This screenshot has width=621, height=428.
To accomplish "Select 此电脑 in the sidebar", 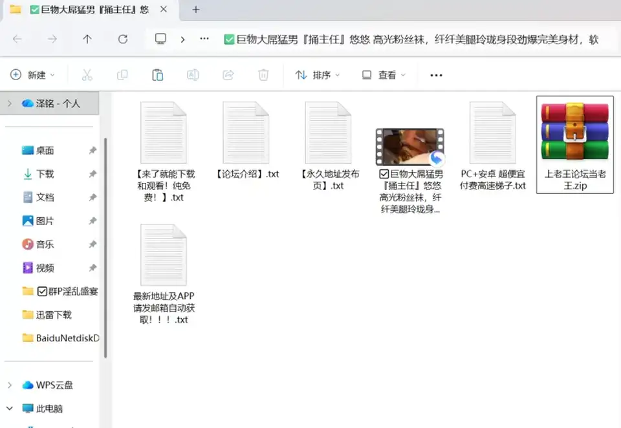I will [x=43, y=409].
